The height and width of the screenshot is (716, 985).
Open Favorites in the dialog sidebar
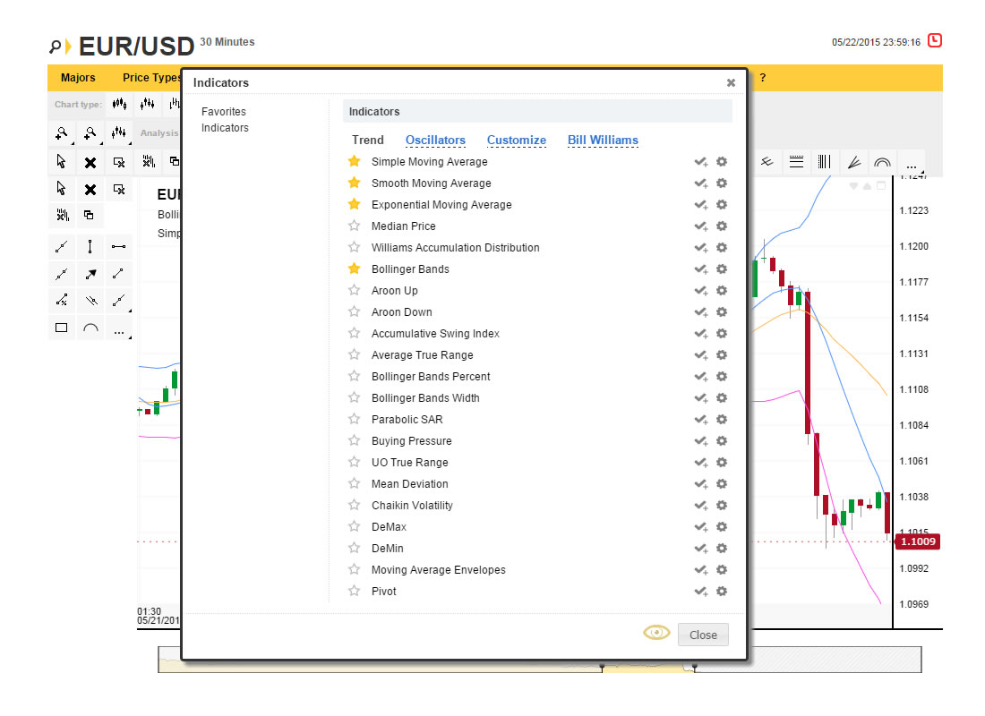[223, 112]
